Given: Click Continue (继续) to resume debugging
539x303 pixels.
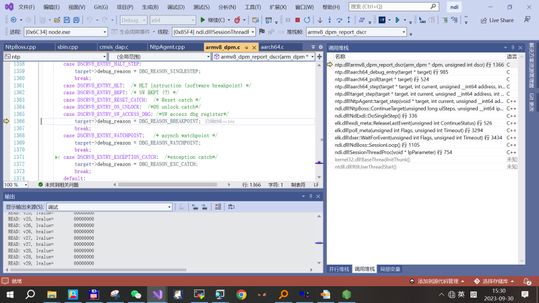Looking at the screenshot, I should (x=213, y=20).
